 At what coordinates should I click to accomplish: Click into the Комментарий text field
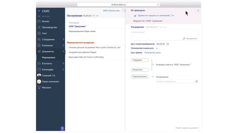coord(164,35)
